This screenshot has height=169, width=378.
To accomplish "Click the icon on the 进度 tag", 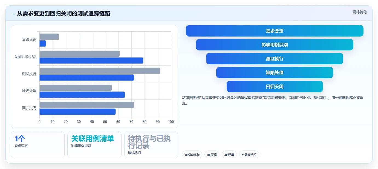I will (x=226, y=155).
